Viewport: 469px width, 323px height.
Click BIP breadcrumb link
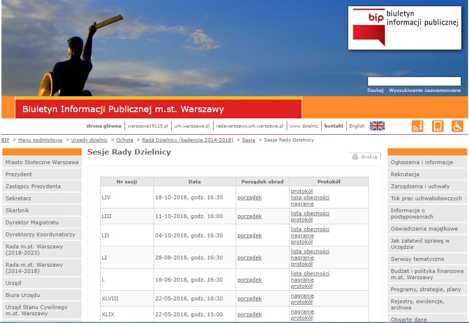coord(5,140)
